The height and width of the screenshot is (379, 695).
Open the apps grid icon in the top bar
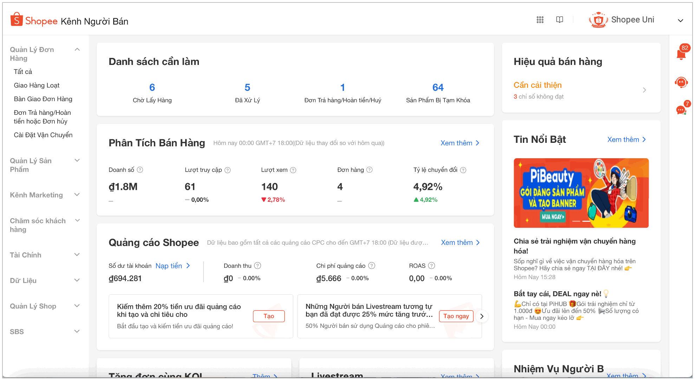[540, 20]
